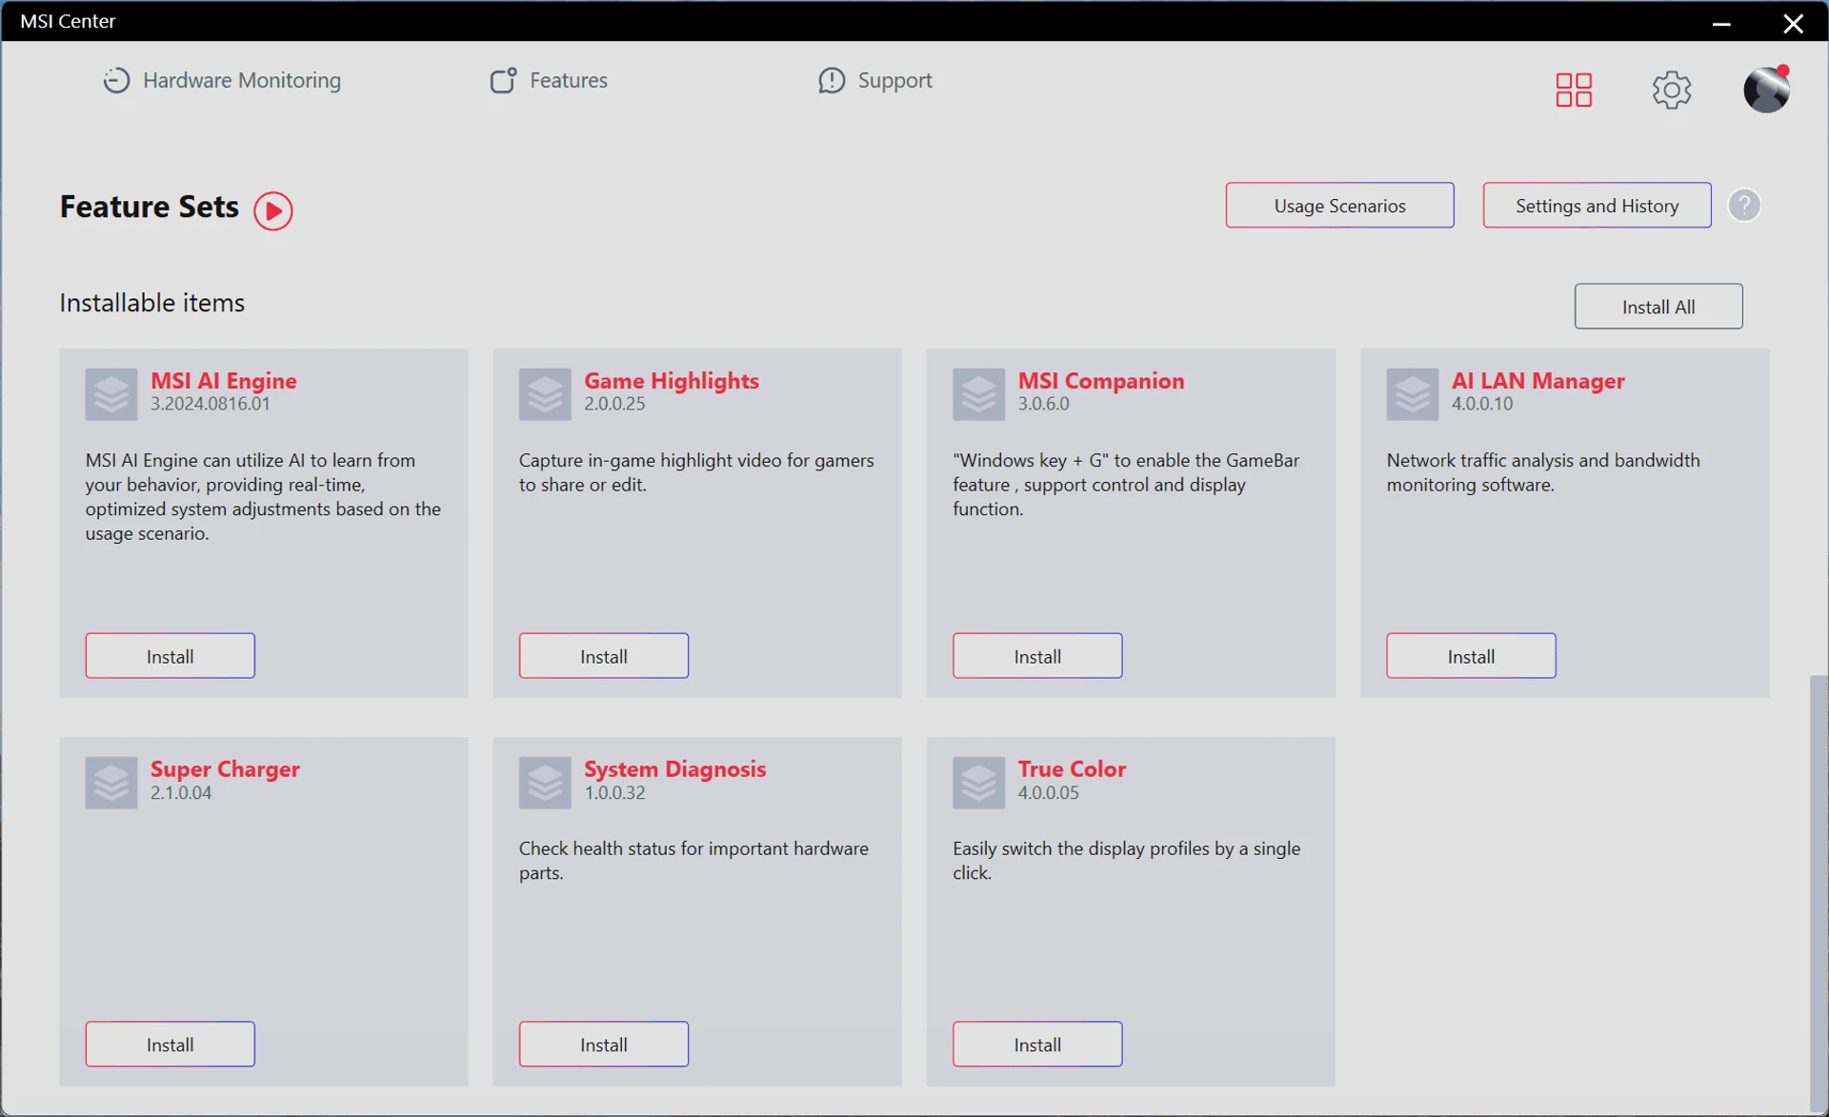Open Settings and History

[1597, 205]
